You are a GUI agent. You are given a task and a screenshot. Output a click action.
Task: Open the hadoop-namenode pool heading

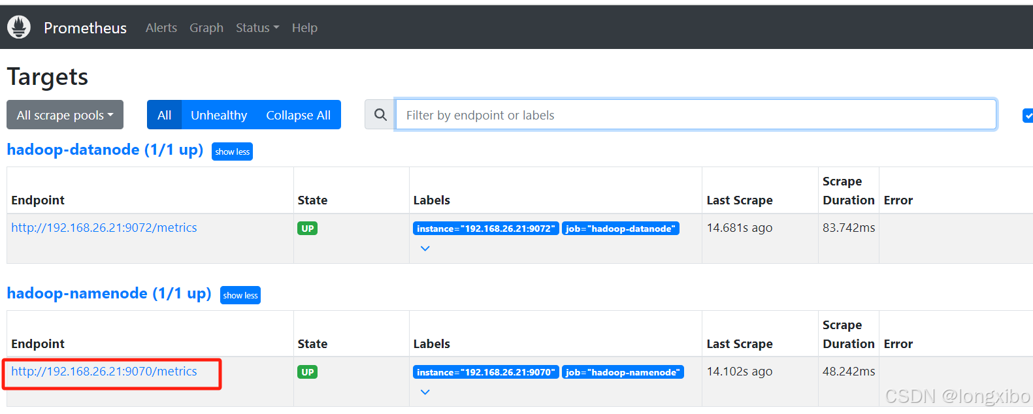tap(109, 293)
